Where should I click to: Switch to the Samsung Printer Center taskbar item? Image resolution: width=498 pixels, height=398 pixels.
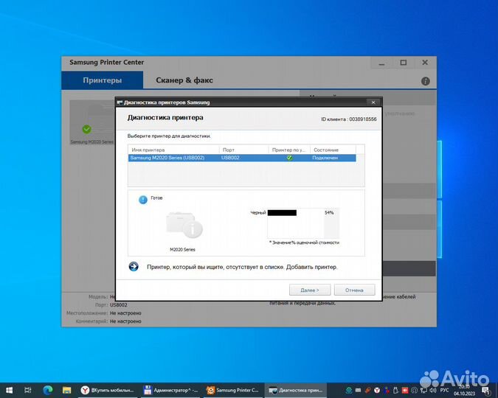233,390
